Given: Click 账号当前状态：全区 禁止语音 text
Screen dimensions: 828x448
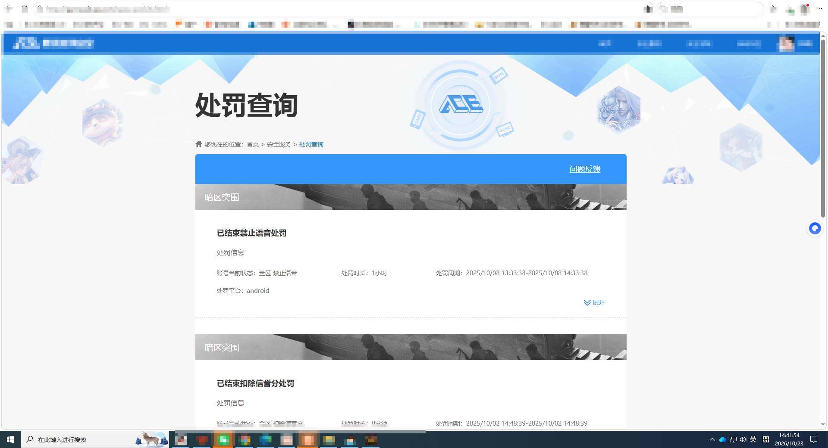Looking at the screenshot, I should [x=257, y=273].
